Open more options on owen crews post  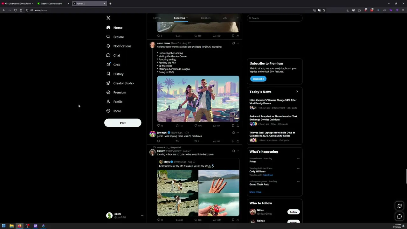(x=238, y=43)
